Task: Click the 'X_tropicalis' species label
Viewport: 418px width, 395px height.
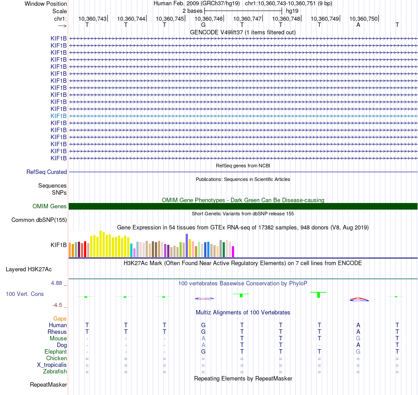Action: [x=52, y=365]
